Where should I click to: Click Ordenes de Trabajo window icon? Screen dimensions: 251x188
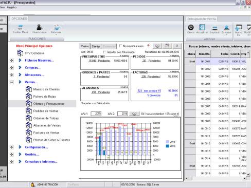click(x=29, y=118)
